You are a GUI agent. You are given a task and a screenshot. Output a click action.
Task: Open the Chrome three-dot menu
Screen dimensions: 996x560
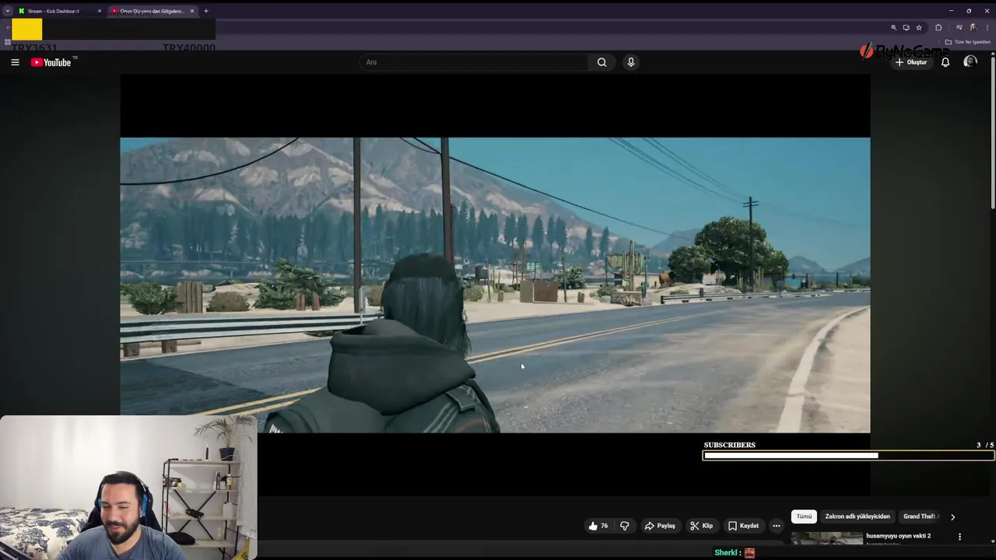pos(987,27)
